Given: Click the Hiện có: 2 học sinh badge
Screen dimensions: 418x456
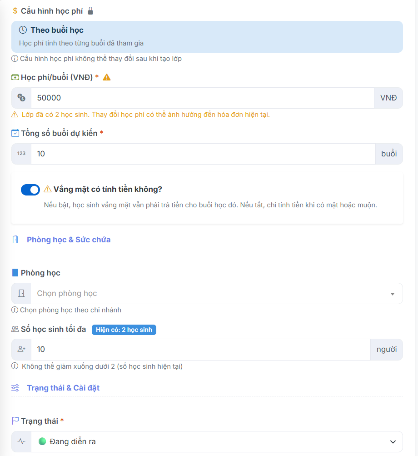Looking at the screenshot, I should click(124, 330).
